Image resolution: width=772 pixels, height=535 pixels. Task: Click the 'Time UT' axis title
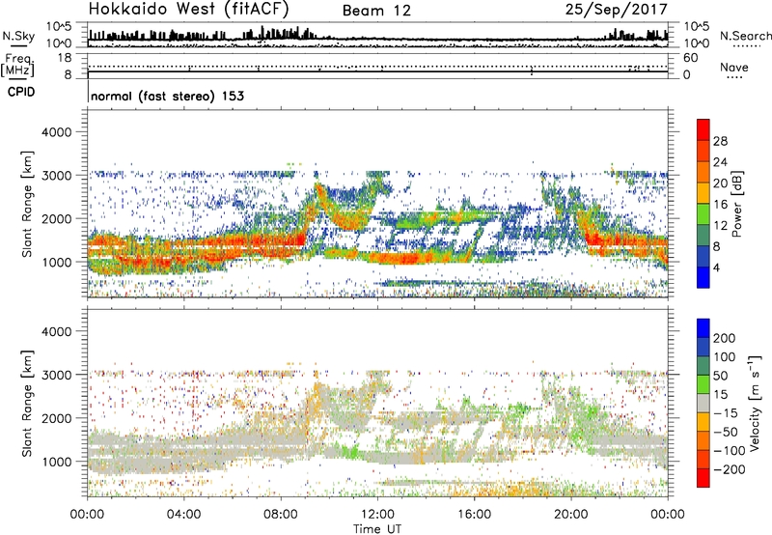[x=377, y=529]
